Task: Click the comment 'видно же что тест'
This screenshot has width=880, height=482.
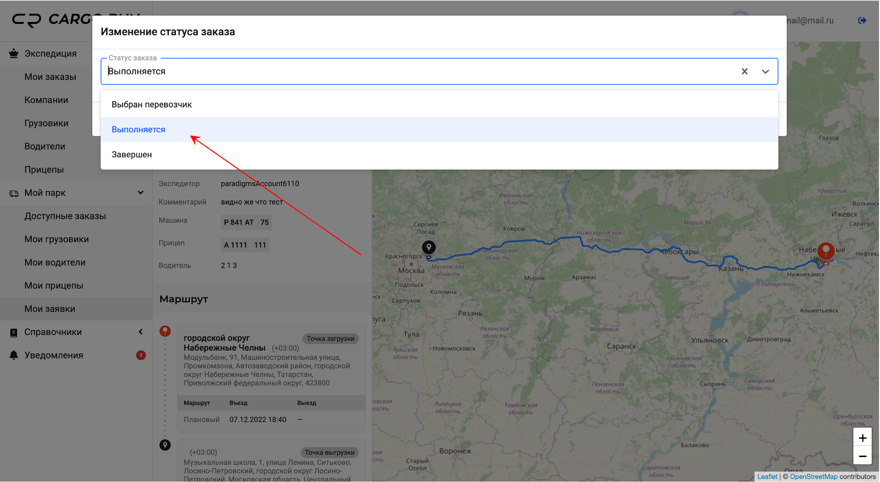Action: tap(251, 202)
